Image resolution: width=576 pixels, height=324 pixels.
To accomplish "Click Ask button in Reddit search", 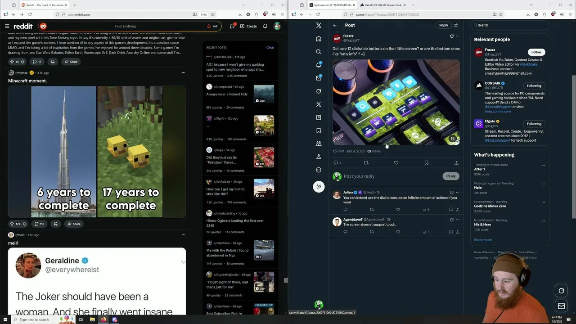I will pyautogui.click(x=212, y=26).
